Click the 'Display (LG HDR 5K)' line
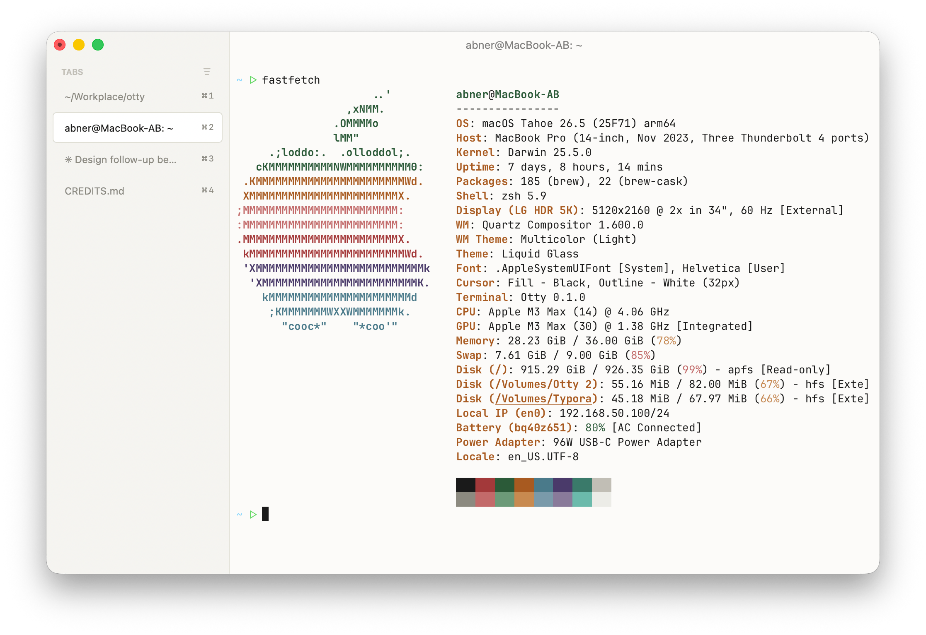The height and width of the screenshot is (635, 926). click(650, 210)
